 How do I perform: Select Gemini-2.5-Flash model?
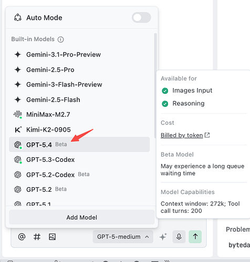[x=79, y=100]
